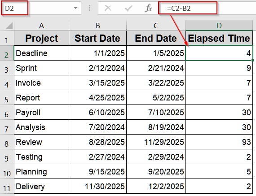
Task: Select start date 2/27/2024 cell
Action: point(97,157)
